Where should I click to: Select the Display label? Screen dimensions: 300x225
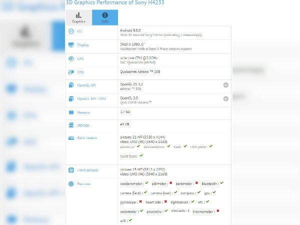pyautogui.click(x=83, y=45)
